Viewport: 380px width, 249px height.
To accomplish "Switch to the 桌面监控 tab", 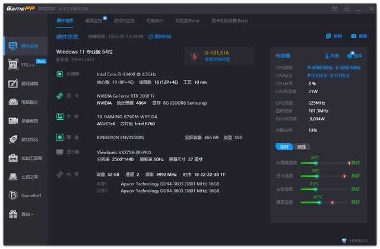I will coord(94,20).
